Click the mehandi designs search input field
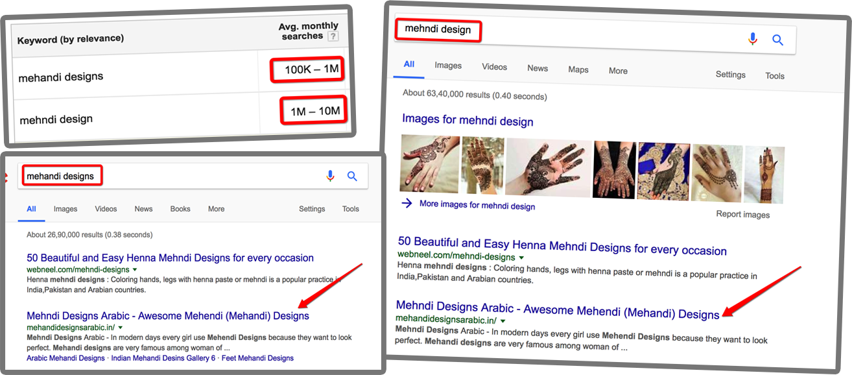 [x=193, y=176]
